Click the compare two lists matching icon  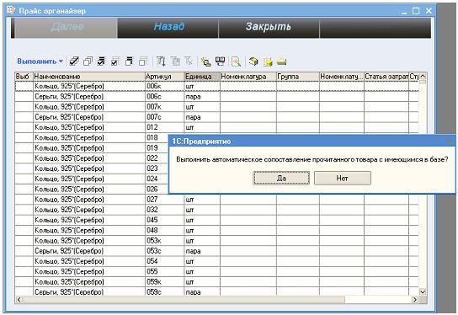[220, 61]
